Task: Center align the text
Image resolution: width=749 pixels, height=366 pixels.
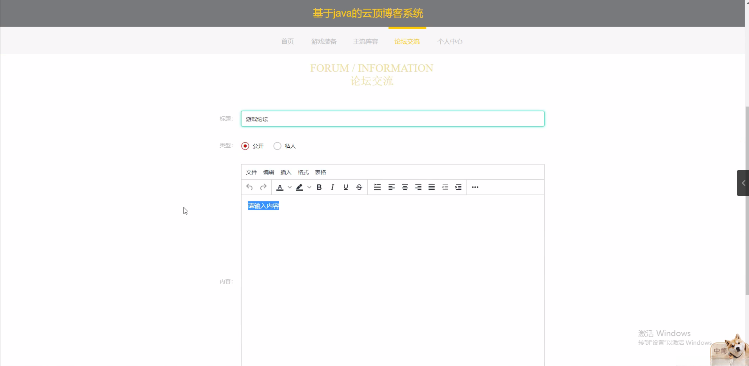Action: tap(405, 187)
